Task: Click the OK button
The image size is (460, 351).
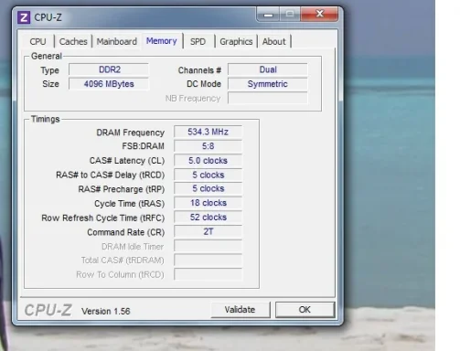Action: [x=305, y=310]
